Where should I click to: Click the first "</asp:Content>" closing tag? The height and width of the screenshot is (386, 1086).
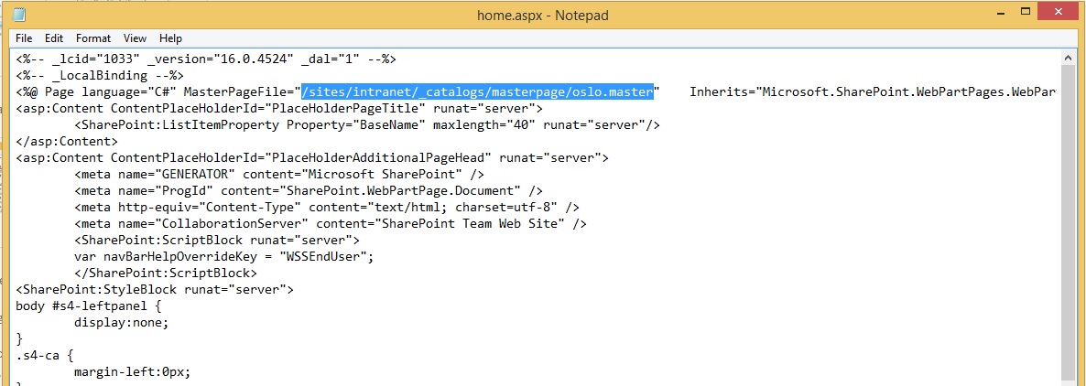(67, 142)
